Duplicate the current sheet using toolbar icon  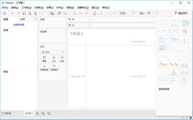[60, 13]
